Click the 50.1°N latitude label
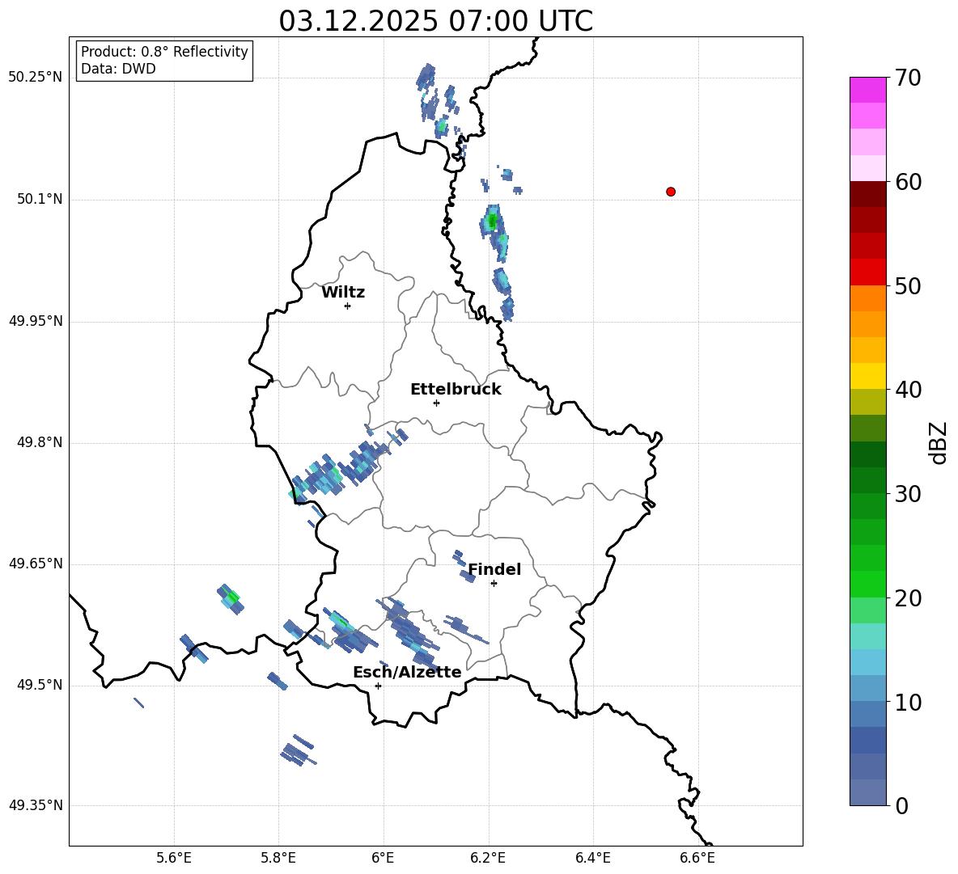 tap(40, 200)
